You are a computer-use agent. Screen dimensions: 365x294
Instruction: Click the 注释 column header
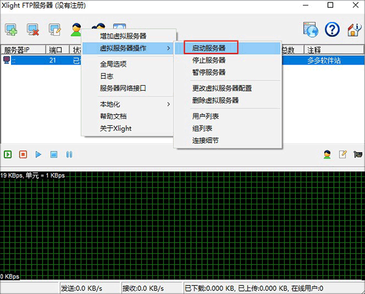334,50
